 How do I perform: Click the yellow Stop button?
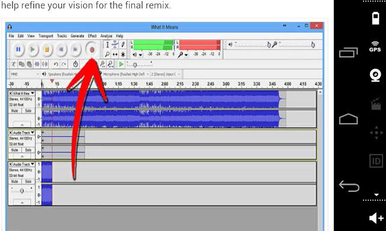(47, 50)
